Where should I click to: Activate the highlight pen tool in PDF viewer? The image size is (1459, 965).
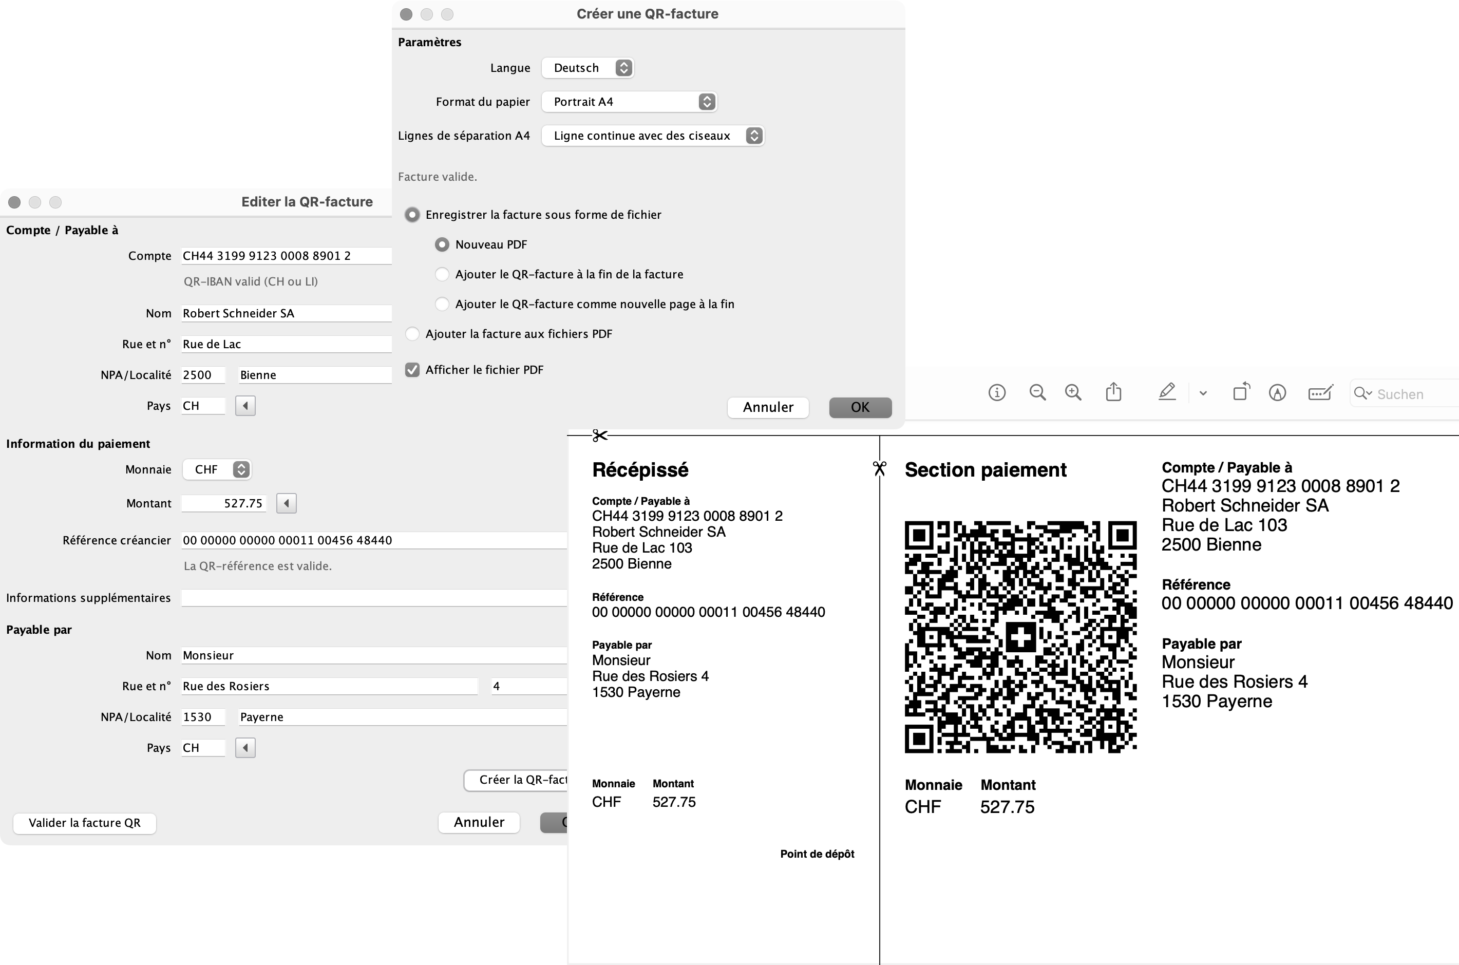click(1167, 392)
